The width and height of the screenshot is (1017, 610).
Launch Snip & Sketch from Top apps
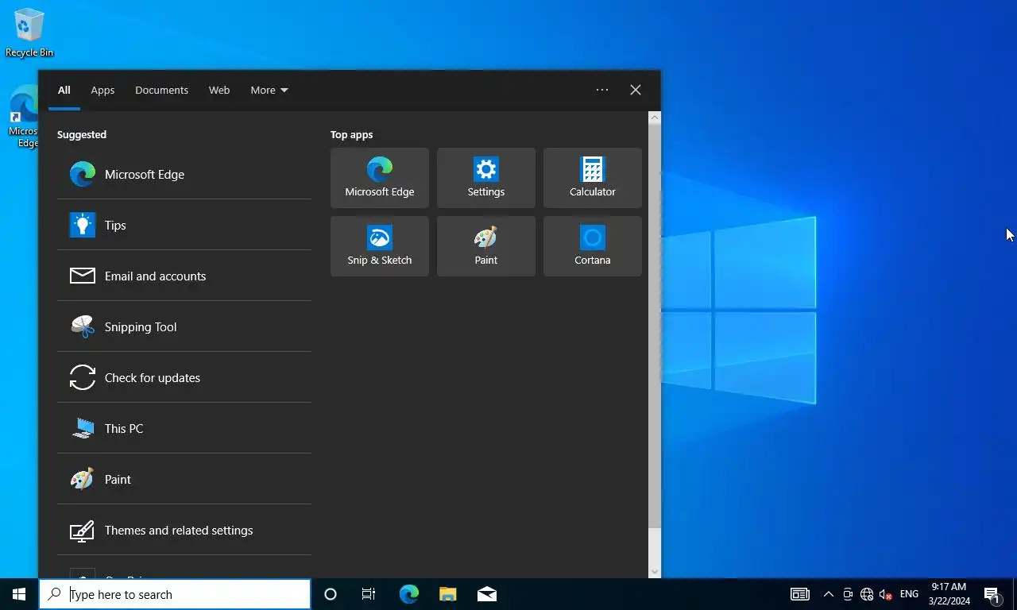380,246
